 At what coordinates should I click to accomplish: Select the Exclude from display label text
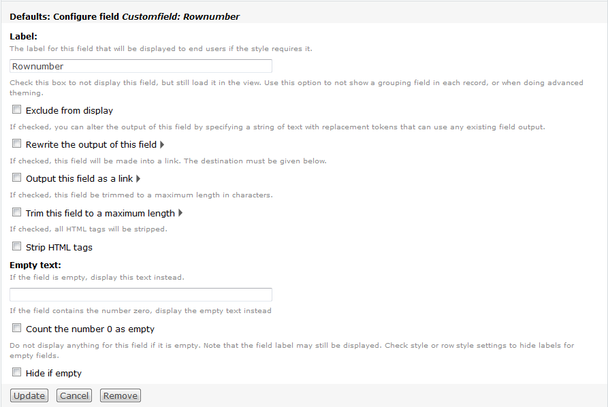[x=69, y=111]
